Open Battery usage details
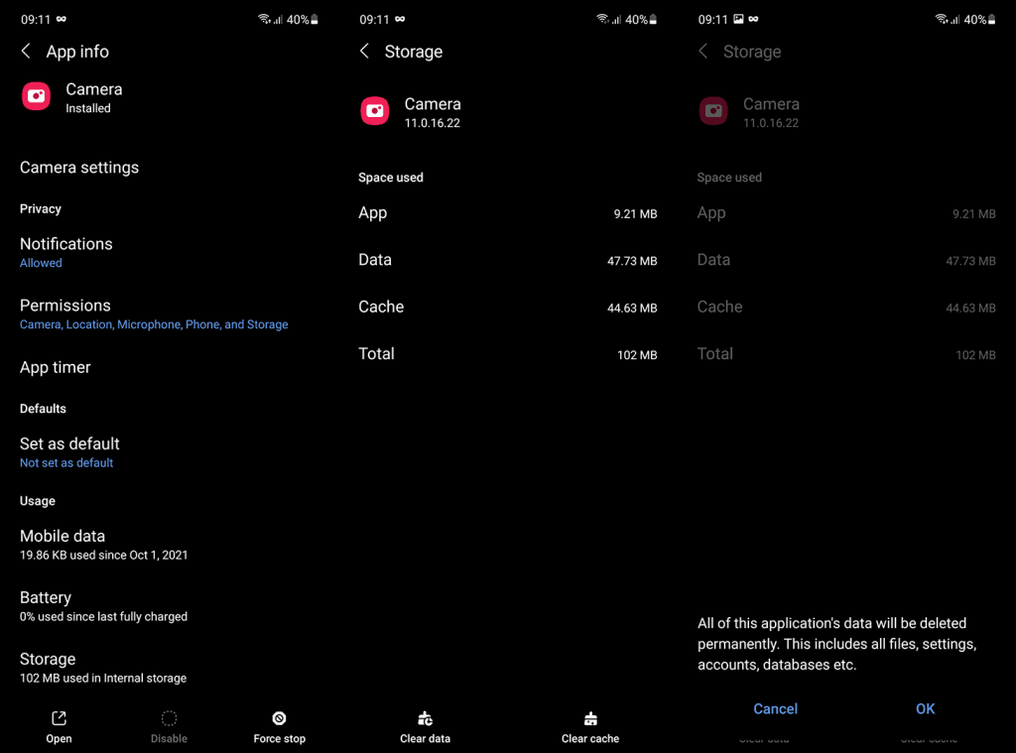Screen dimensions: 1016x753 pyautogui.click(x=169, y=606)
